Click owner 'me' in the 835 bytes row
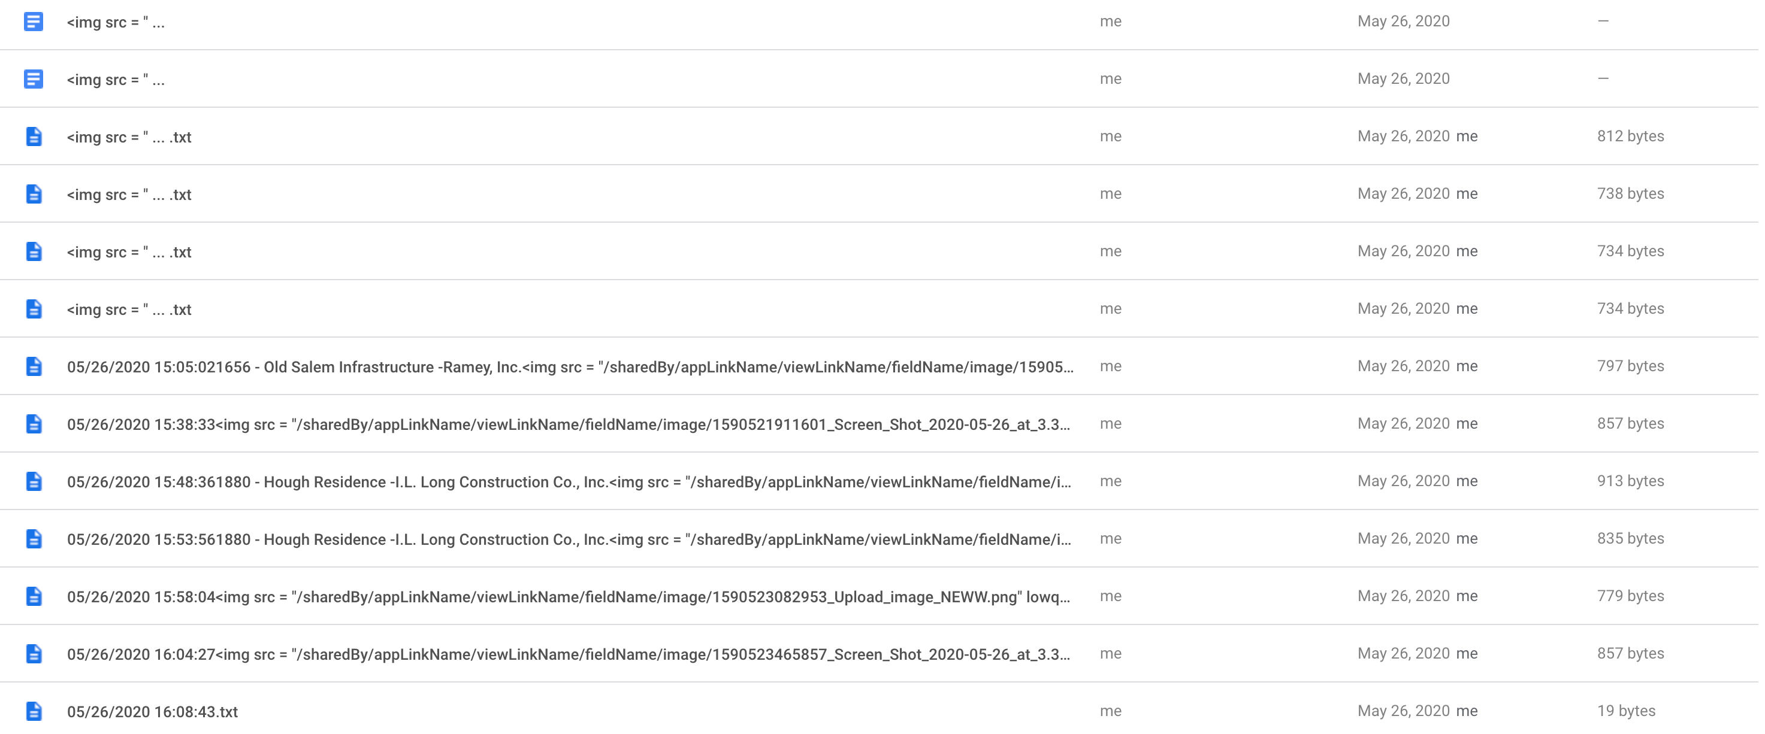 (x=1111, y=539)
